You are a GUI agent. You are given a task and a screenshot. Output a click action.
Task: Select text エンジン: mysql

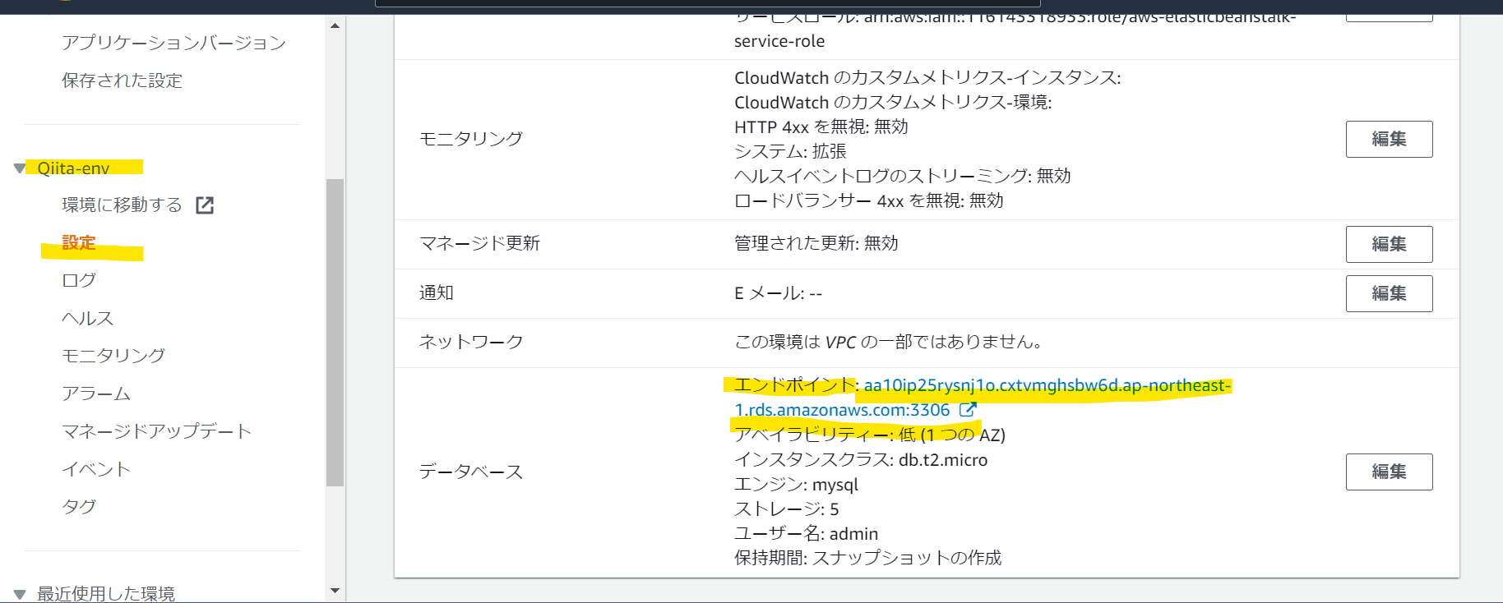[x=796, y=485]
